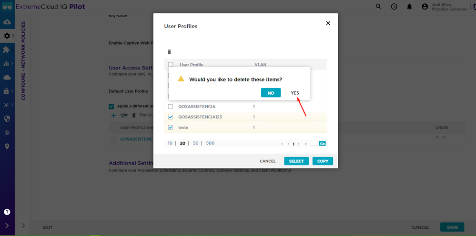476x236 pixels.
Task: Open the notifications bell icon
Action: click(409, 7)
